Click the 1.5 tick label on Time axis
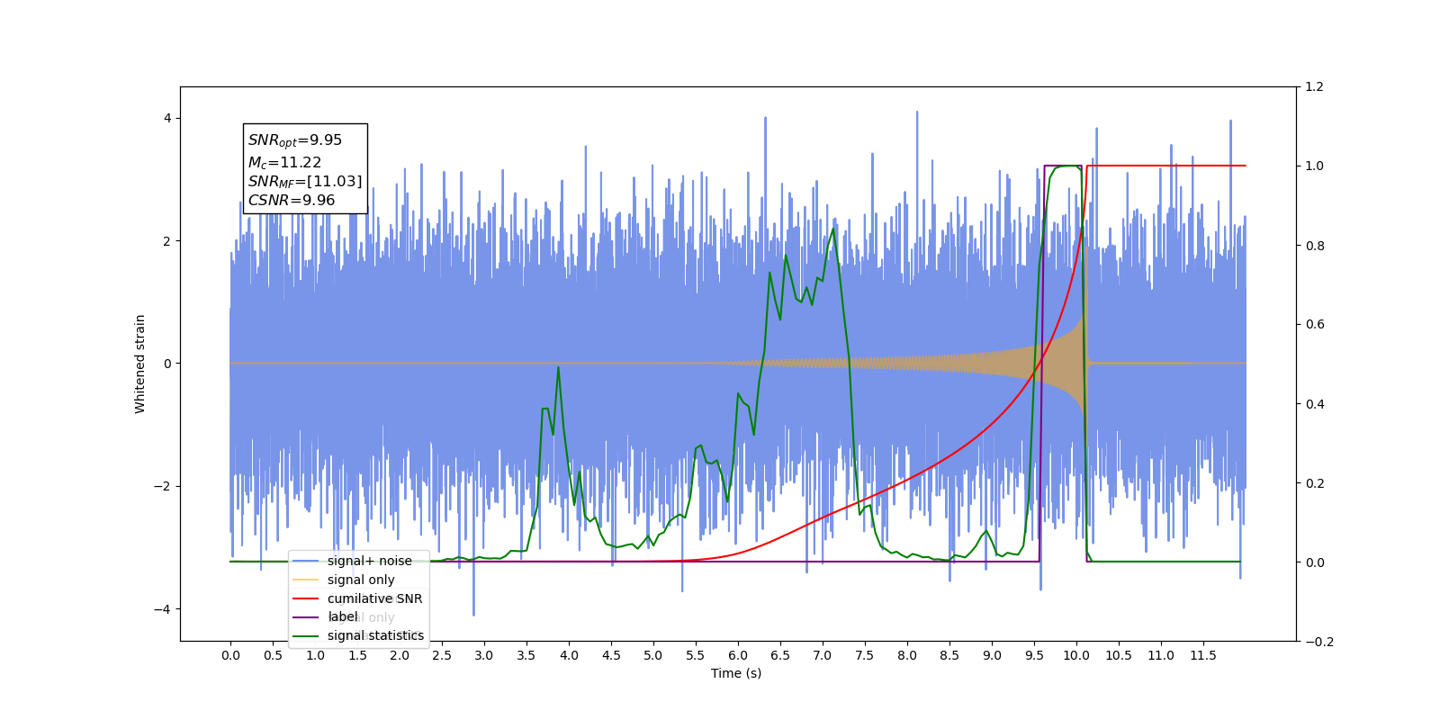 [x=357, y=655]
